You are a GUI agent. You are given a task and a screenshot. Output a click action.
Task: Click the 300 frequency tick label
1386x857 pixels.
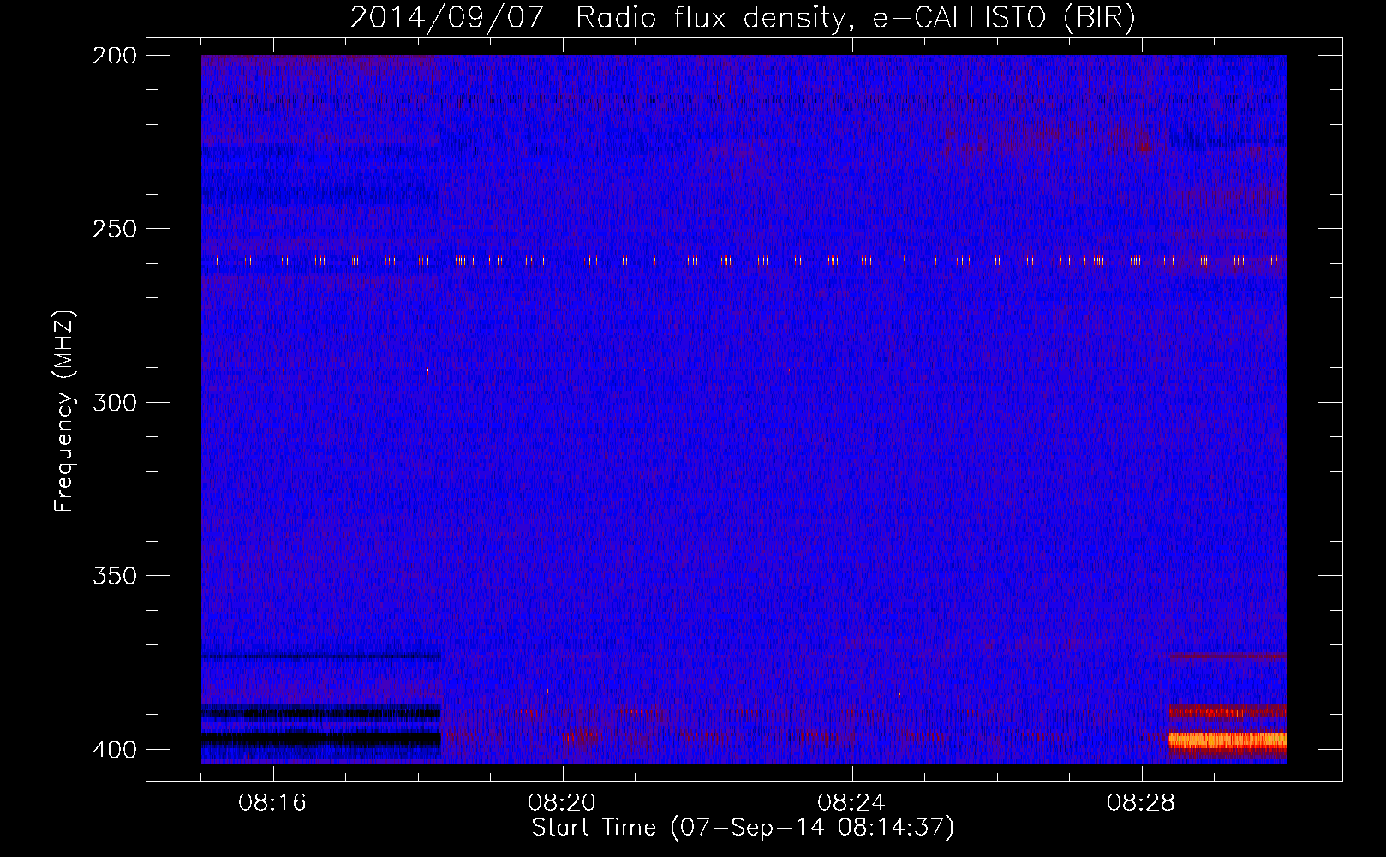point(115,403)
